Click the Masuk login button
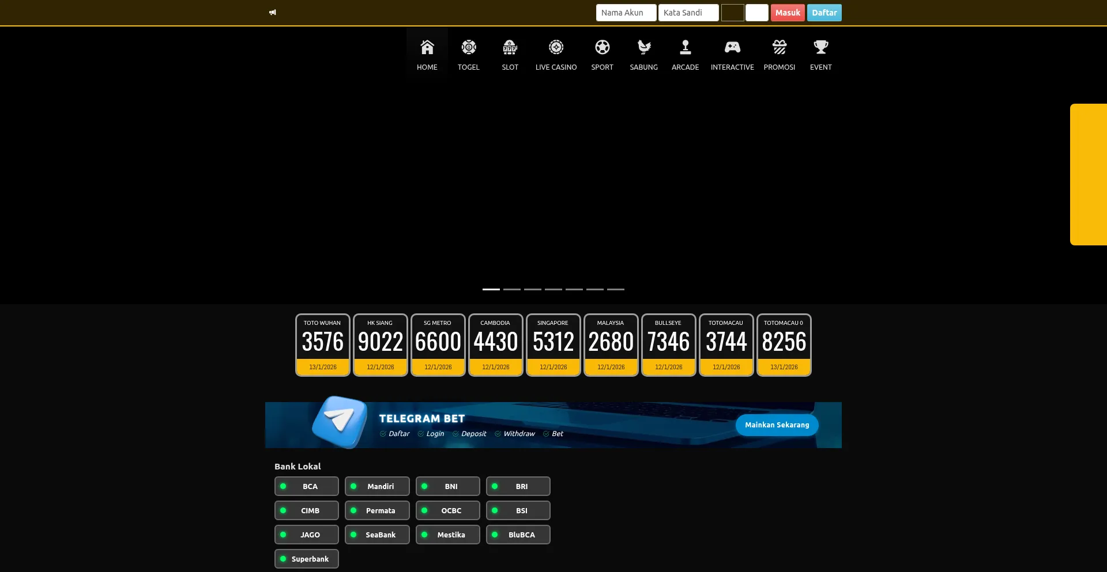The height and width of the screenshot is (572, 1107). (x=788, y=12)
